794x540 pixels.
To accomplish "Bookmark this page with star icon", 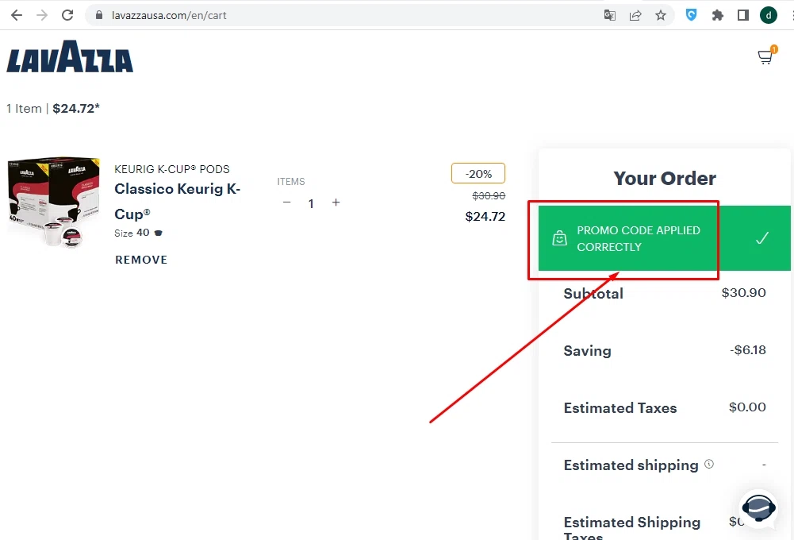I will click(660, 15).
